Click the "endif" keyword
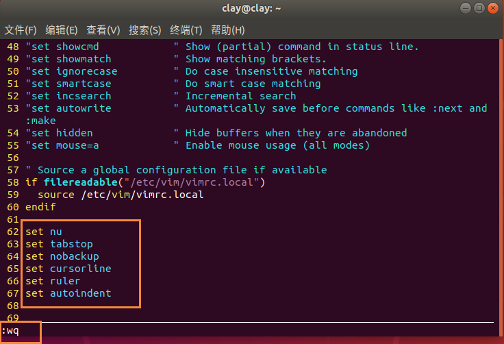The height and width of the screenshot is (344, 504). point(40,207)
